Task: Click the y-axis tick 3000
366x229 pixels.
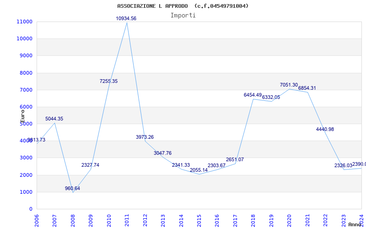Action: [x=26, y=158]
